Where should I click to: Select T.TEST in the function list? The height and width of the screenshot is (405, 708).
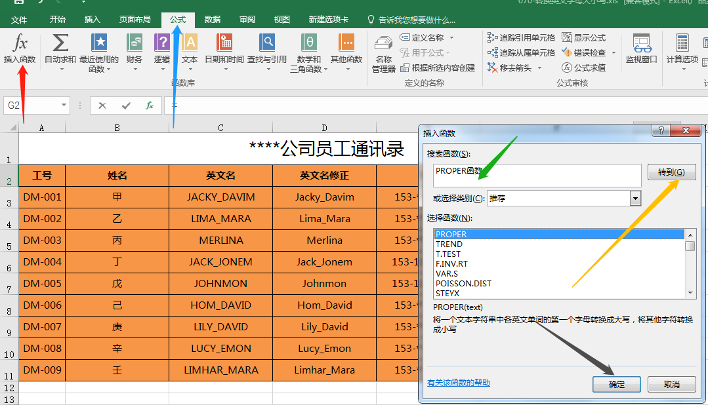point(559,254)
